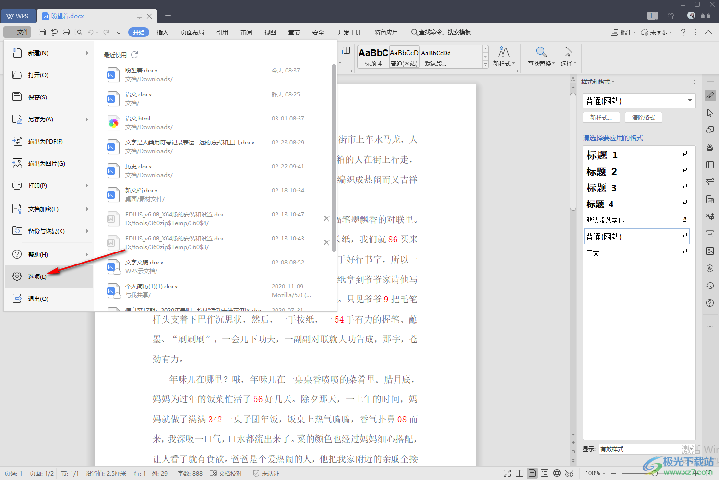Switch to web layout view in status bar
The image size is (719, 480).
click(x=557, y=473)
